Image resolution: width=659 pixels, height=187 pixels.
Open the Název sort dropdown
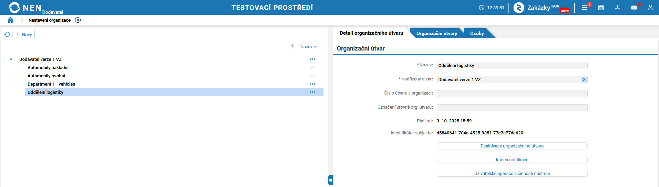pyautogui.click(x=308, y=46)
